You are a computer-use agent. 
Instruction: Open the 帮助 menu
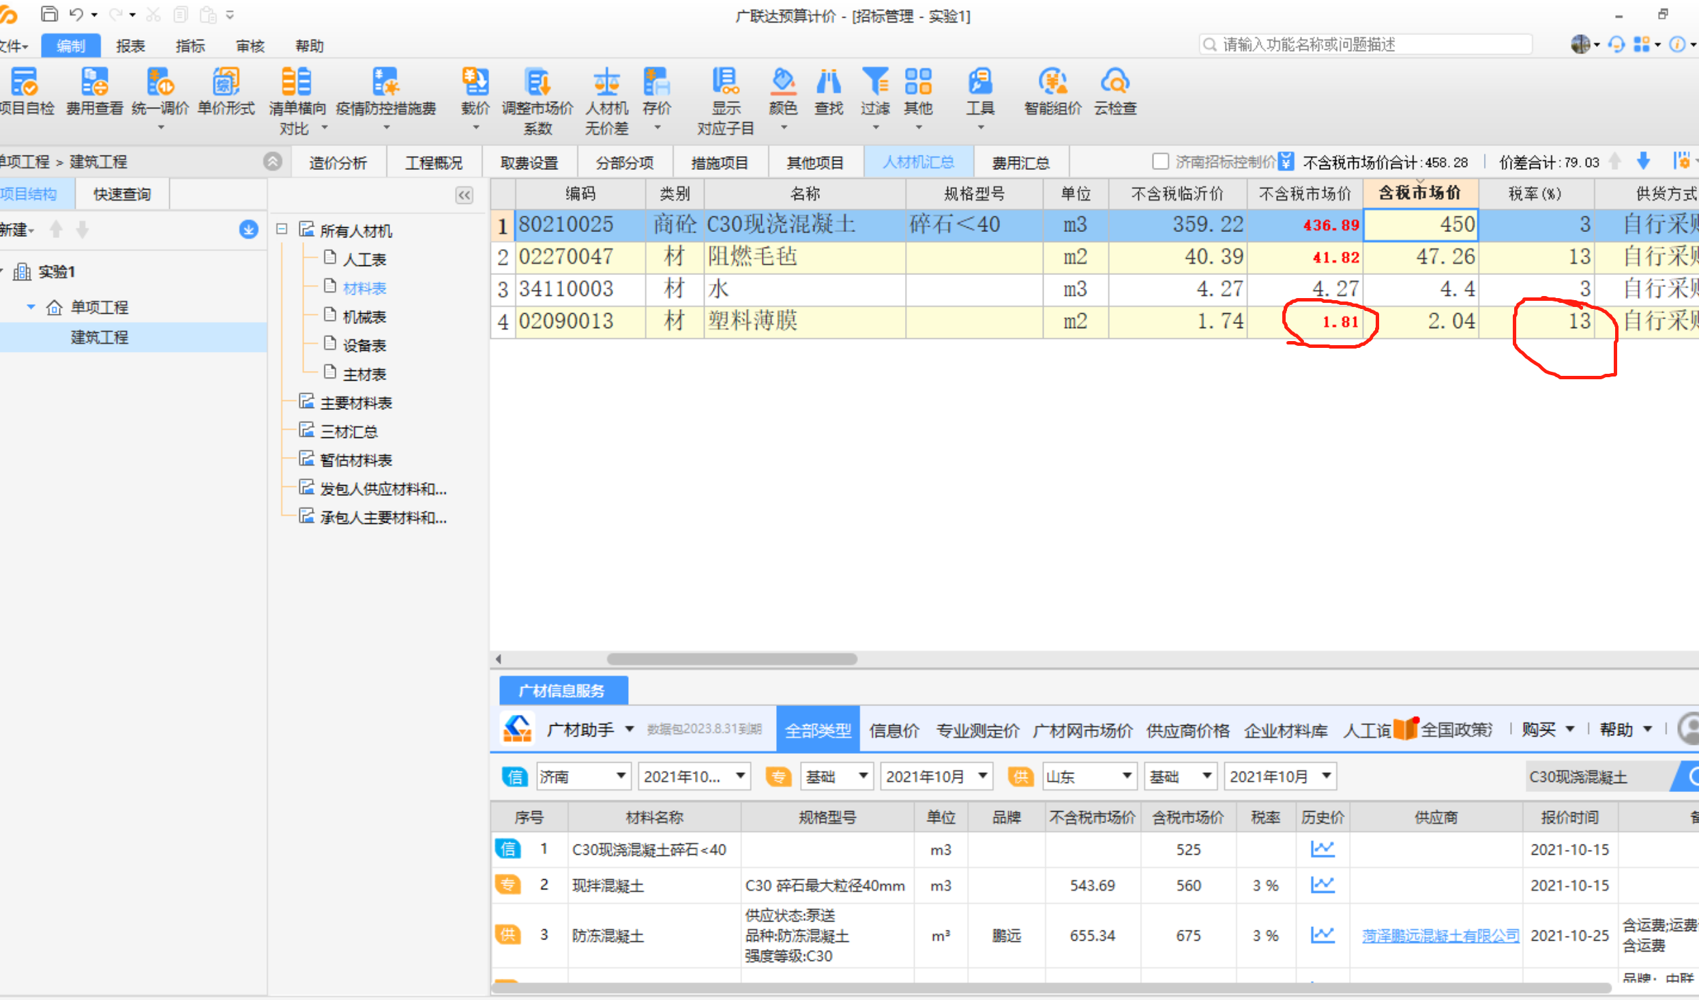point(309,46)
